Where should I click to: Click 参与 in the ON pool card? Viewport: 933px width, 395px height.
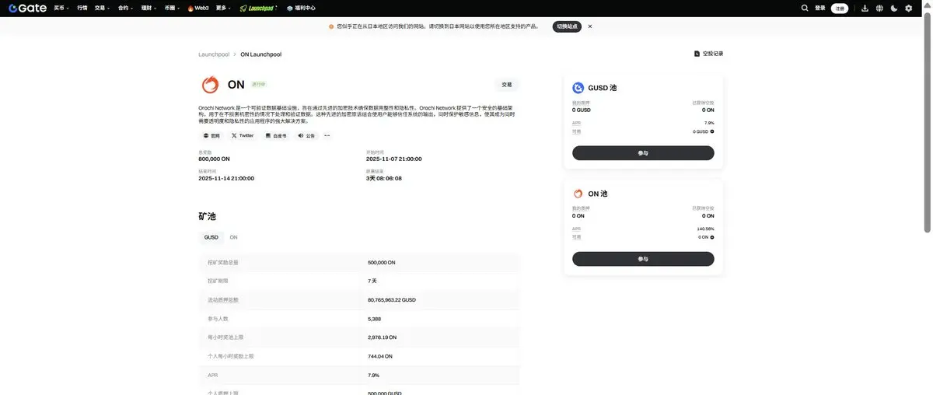[x=643, y=259]
